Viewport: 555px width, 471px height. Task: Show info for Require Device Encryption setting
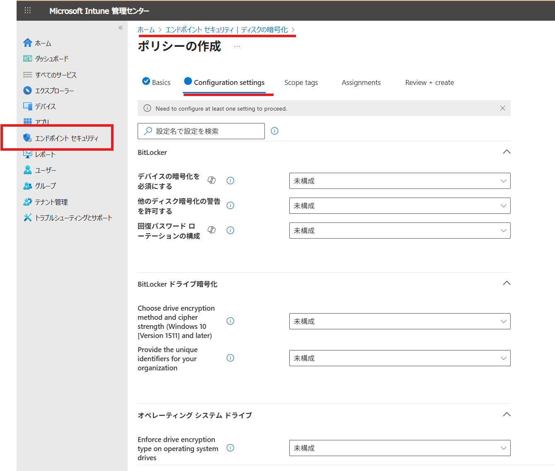pyautogui.click(x=230, y=181)
